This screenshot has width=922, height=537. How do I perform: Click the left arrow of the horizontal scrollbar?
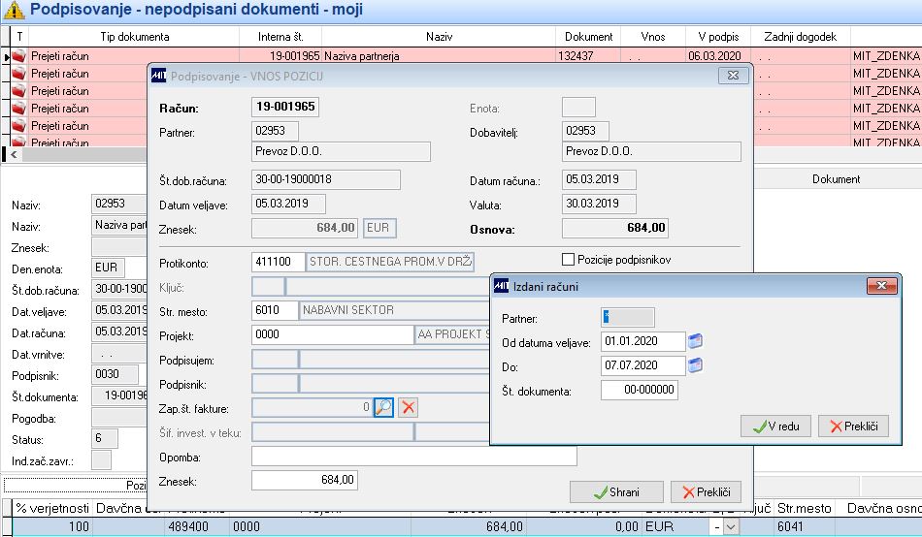pyautogui.click(x=14, y=154)
